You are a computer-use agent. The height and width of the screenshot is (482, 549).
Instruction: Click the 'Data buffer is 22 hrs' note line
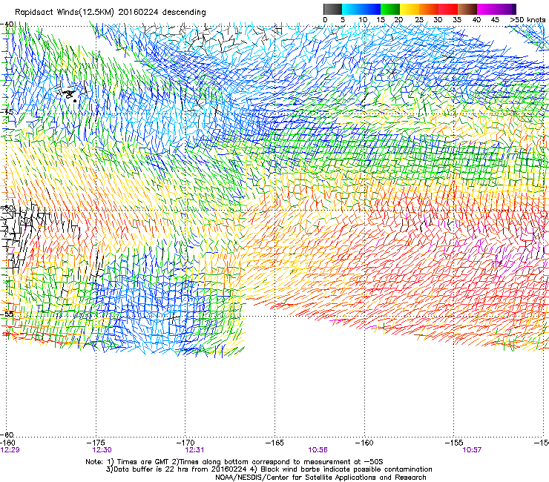pos(269,469)
